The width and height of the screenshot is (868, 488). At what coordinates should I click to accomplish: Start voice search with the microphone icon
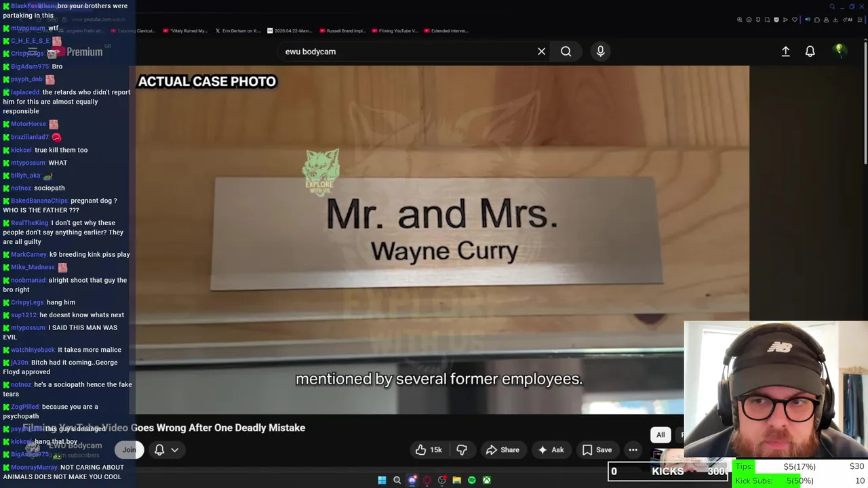pos(600,52)
